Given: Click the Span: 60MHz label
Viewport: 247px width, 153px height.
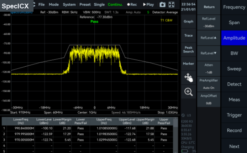Looking at the screenshot, I should (53, 112).
